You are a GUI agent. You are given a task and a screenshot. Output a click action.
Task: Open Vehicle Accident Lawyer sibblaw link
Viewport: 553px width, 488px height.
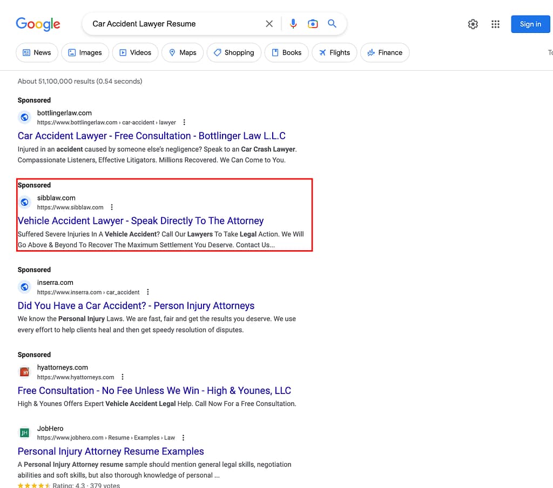point(141,221)
